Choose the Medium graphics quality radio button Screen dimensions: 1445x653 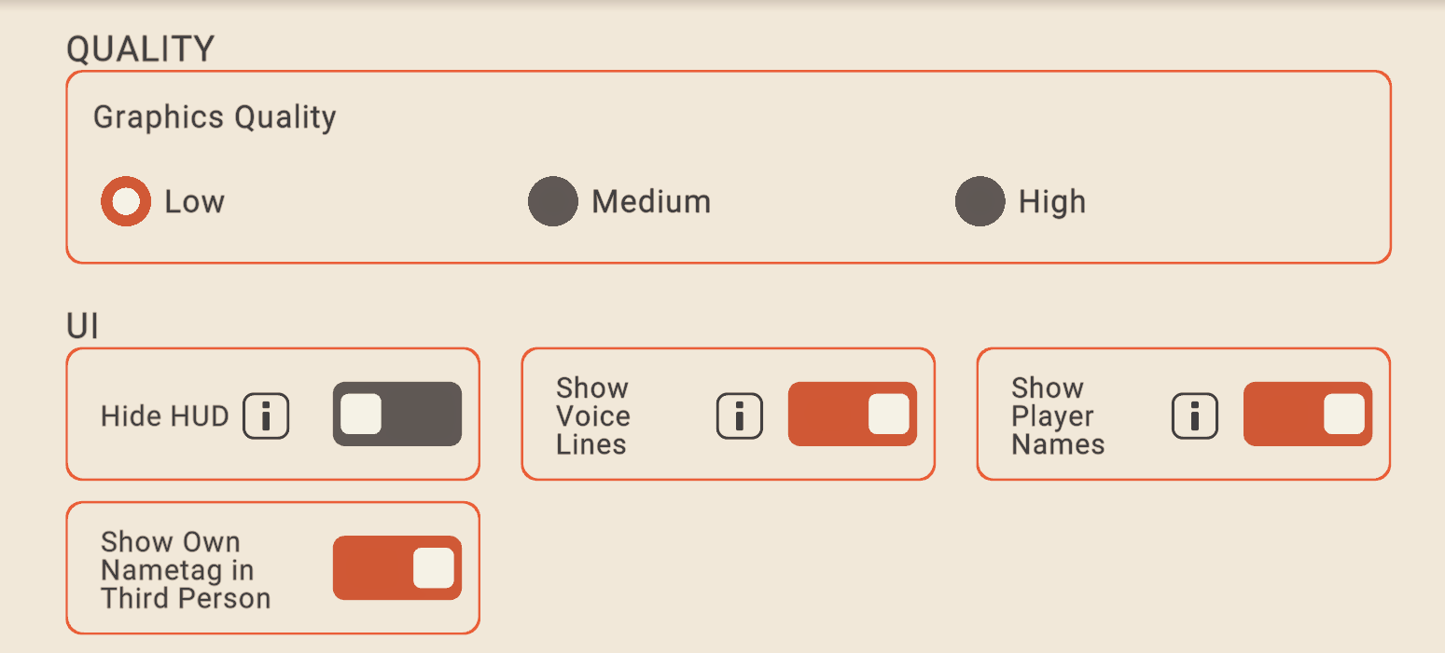[553, 201]
